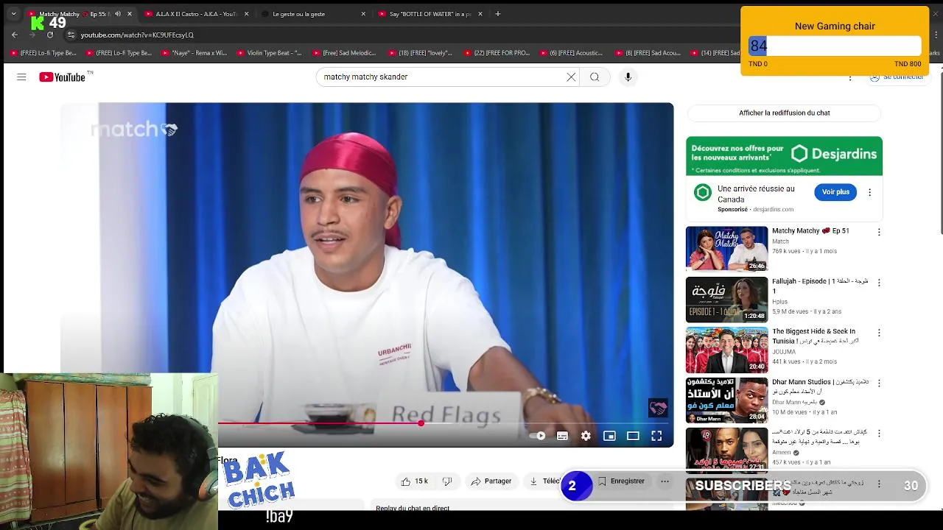Clear the search box with the X
Screen dimensions: 943x530
tap(571, 77)
